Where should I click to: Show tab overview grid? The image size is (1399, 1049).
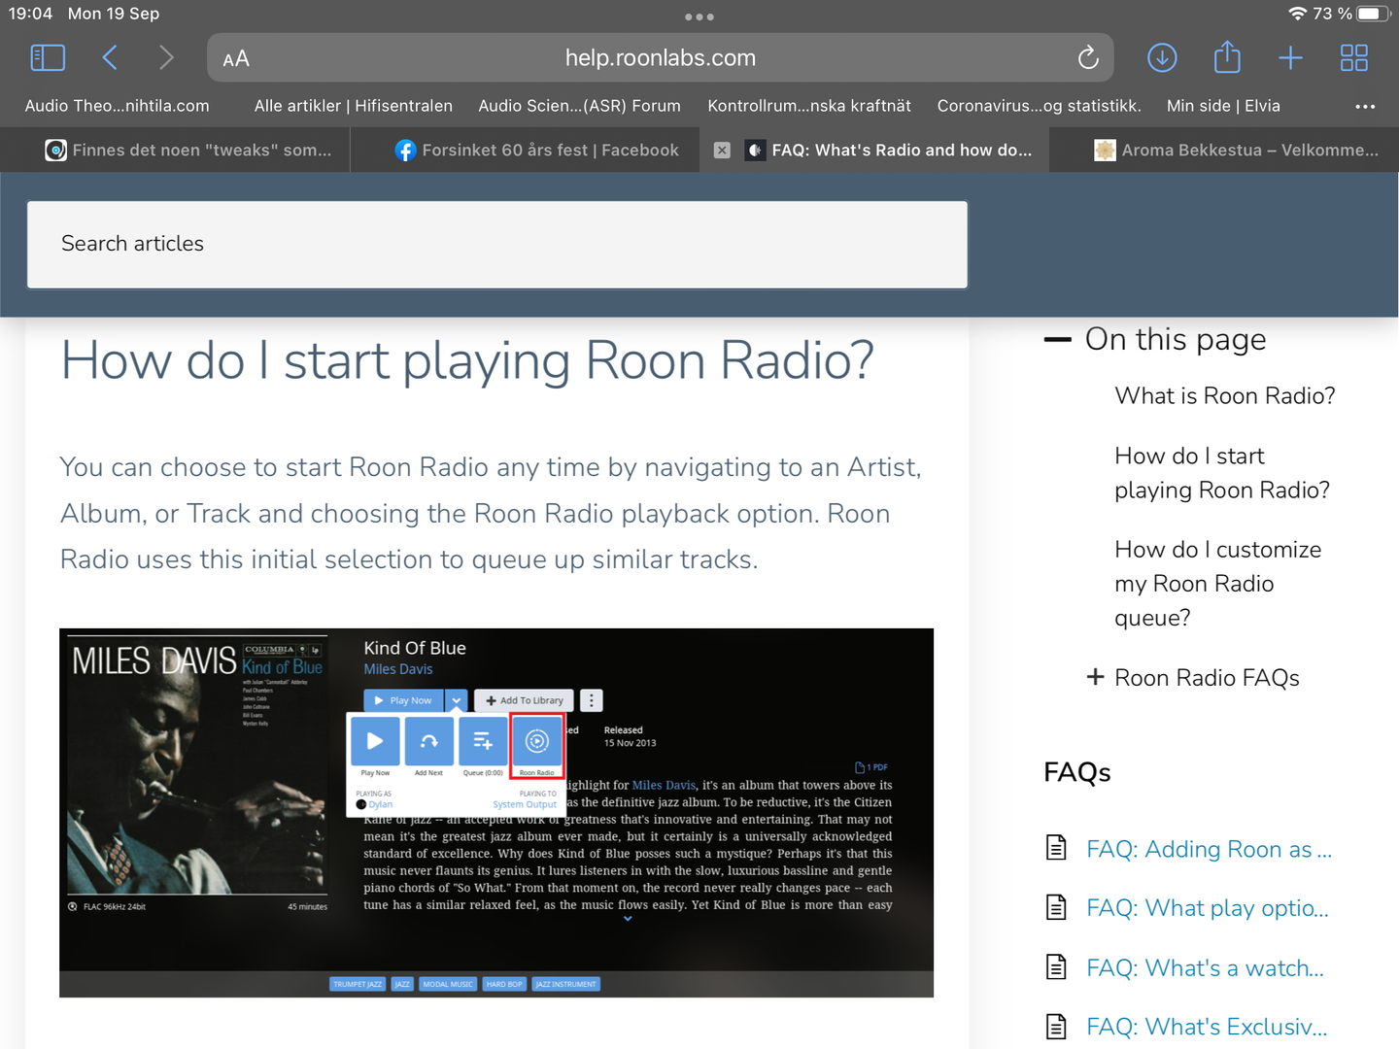coord(1353,58)
